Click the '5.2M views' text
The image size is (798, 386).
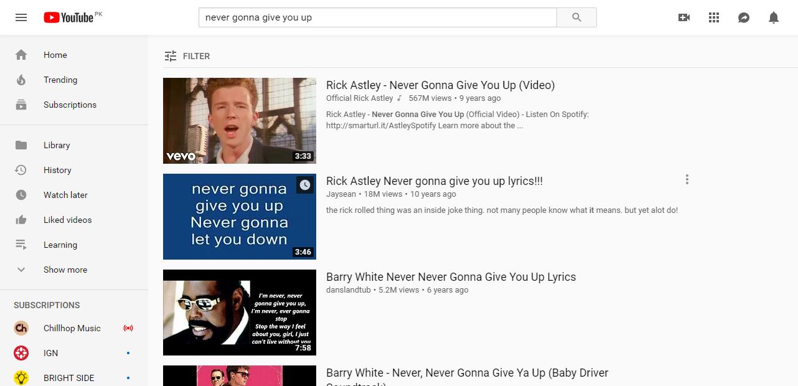tap(399, 290)
